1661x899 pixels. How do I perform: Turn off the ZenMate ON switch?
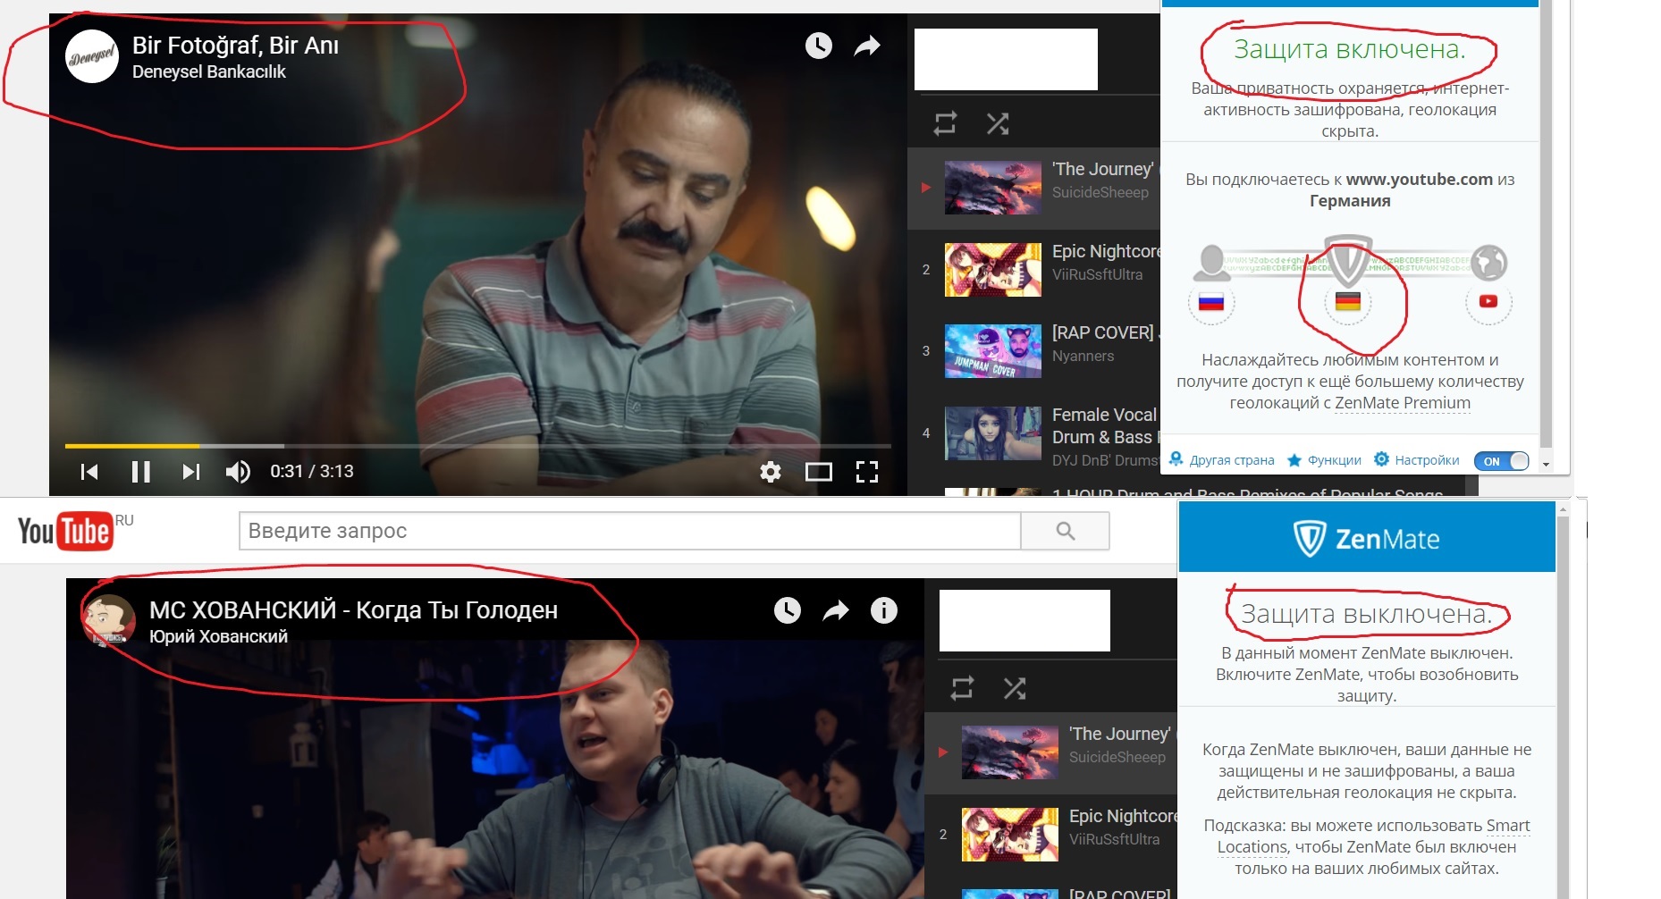1502,461
